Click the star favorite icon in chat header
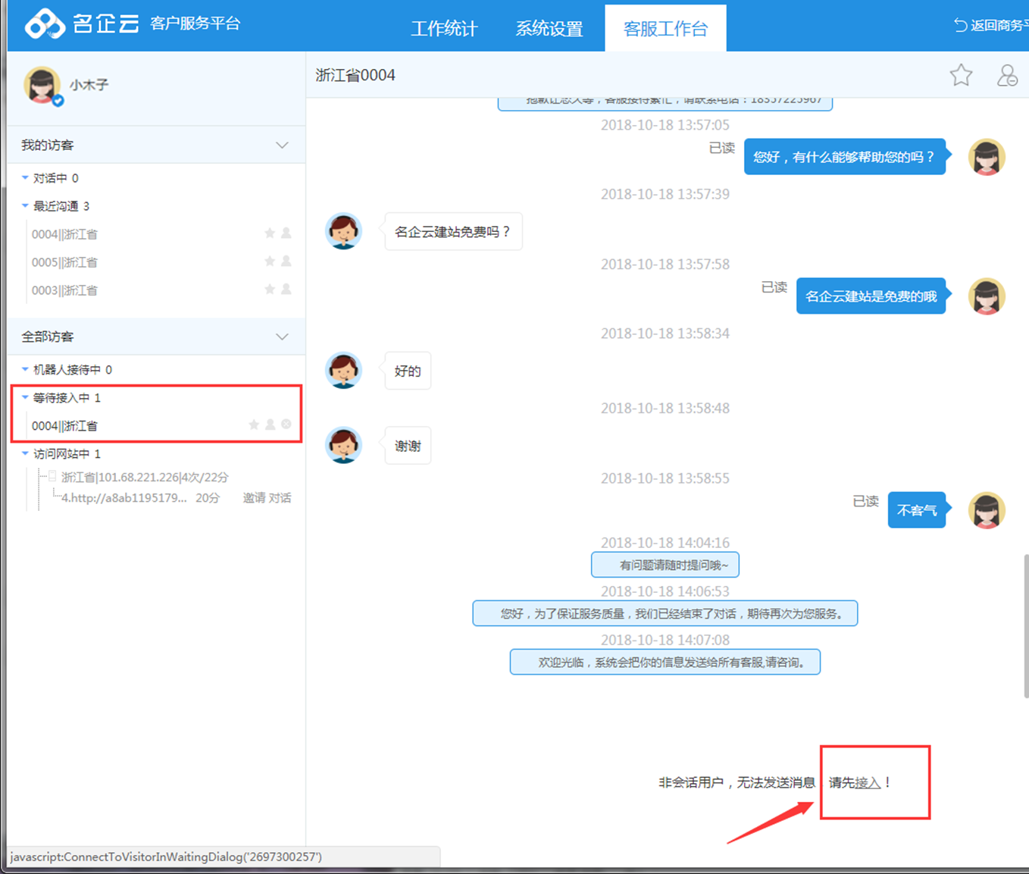 (961, 75)
